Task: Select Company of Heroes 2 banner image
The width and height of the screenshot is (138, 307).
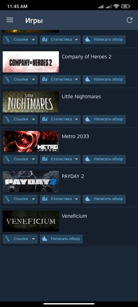Action: (x=31, y=62)
